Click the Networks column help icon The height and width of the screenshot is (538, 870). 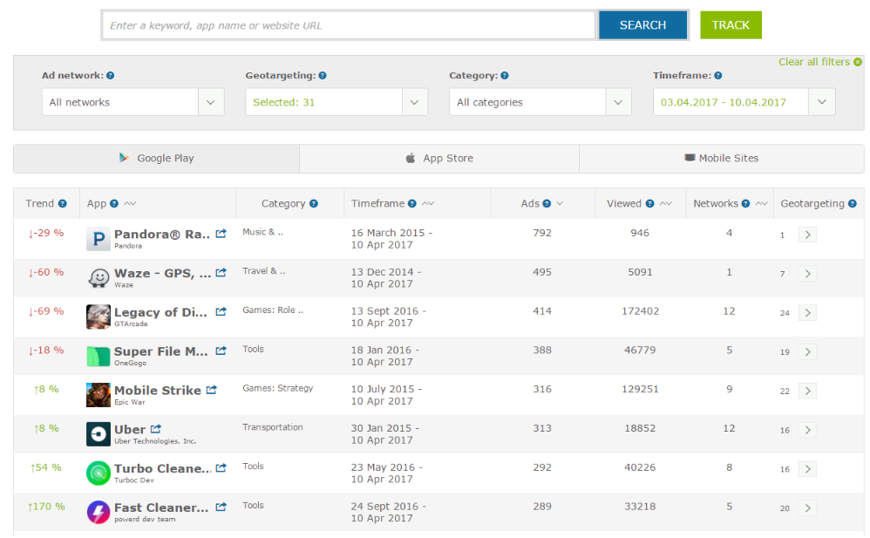point(745,204)
